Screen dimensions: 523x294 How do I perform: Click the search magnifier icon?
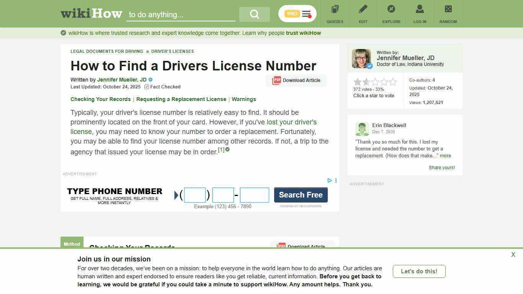coord(254,14)
